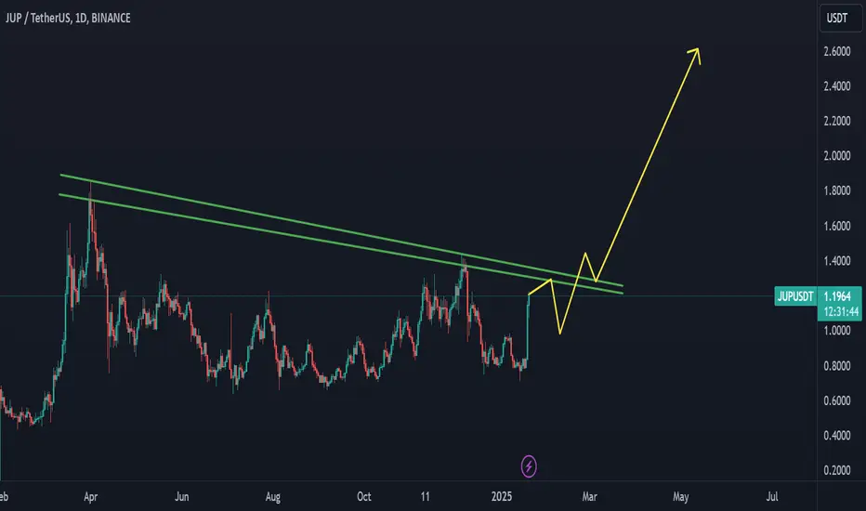866x511 pixels.
Task: Click the 0.8000 price axis label
Action: (x=836, y=366)
